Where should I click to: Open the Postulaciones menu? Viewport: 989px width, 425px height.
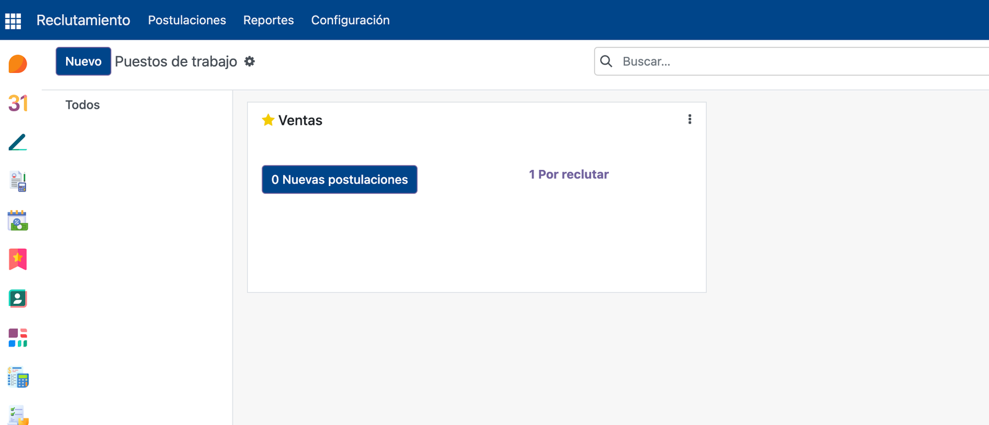pos(187,20)
